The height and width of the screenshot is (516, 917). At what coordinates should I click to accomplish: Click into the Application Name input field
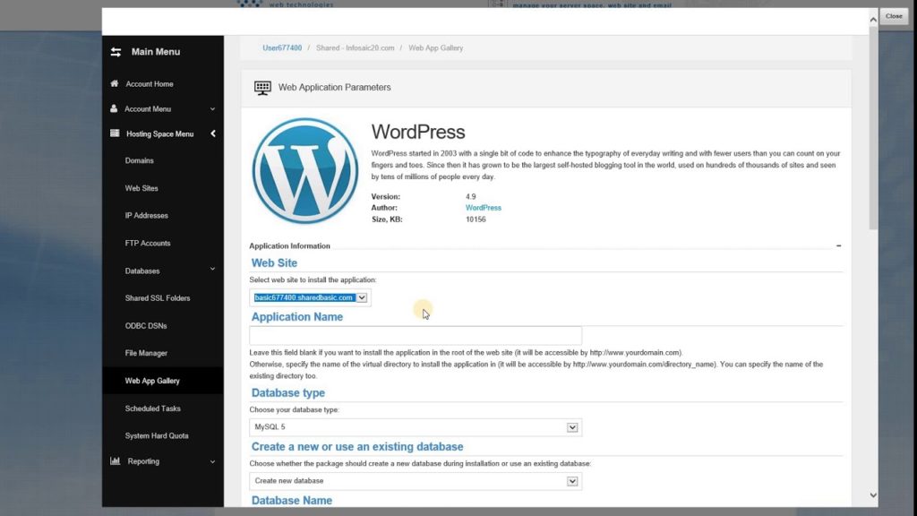[416, 335]
